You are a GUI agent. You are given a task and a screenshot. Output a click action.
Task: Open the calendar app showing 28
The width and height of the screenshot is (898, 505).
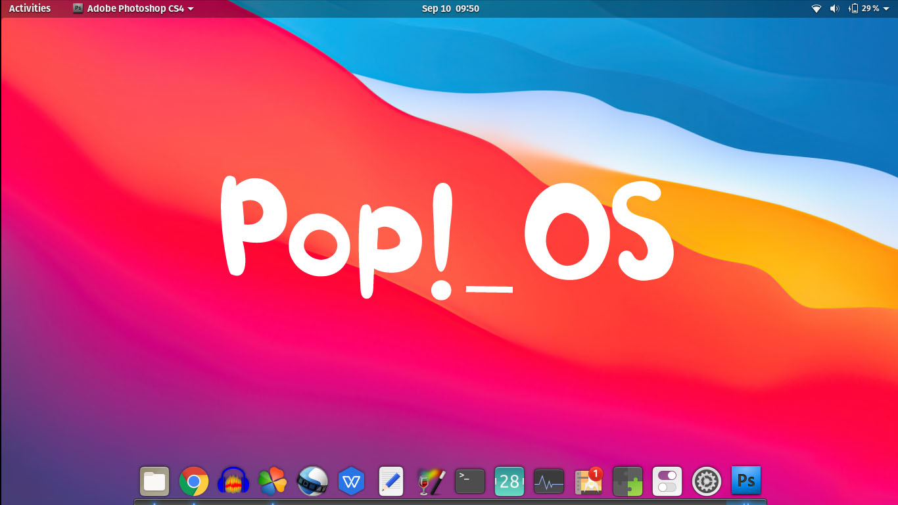pyautogui.click(x=509, y=481)
